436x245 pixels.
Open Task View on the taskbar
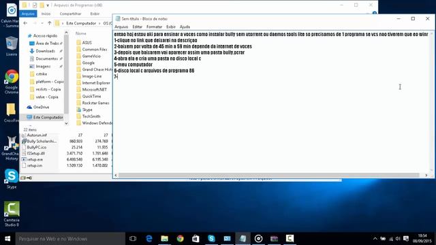tap(133, 239)
